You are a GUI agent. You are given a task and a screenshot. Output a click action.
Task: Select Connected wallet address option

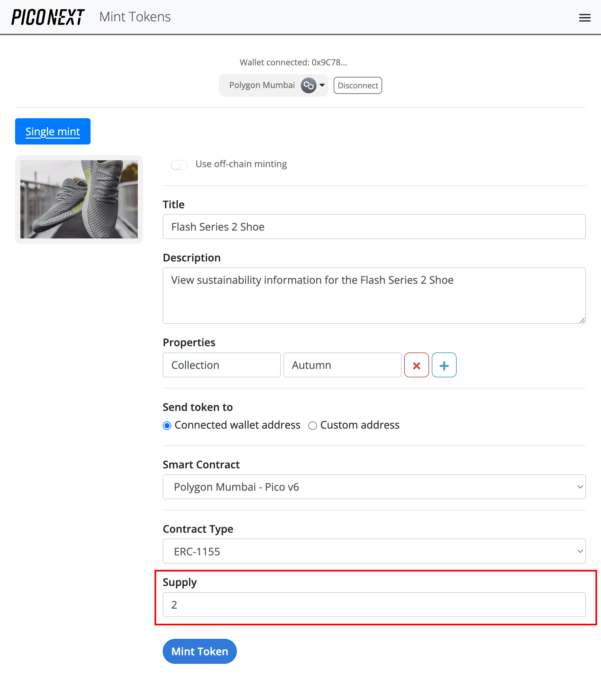click(x=167, y=425)
